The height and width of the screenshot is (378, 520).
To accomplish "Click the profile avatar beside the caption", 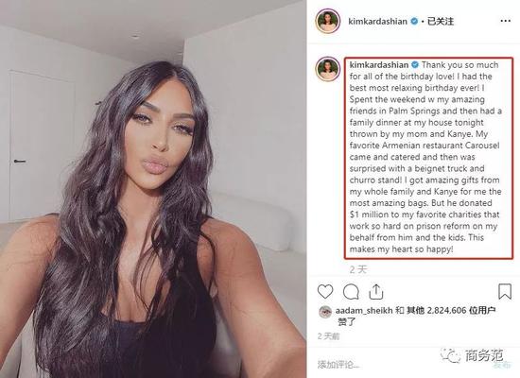I will click(x=328, y=69).
